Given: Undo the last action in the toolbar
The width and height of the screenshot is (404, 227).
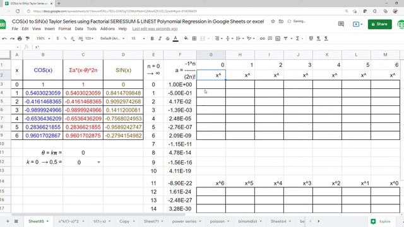Looking at the screenshot, I should 4,38.
